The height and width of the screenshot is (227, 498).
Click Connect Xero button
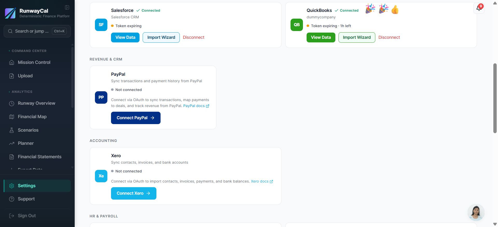point(134,193)
